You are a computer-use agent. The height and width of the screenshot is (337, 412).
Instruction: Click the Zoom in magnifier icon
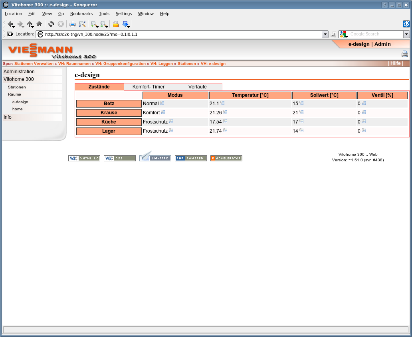point(94,24)
